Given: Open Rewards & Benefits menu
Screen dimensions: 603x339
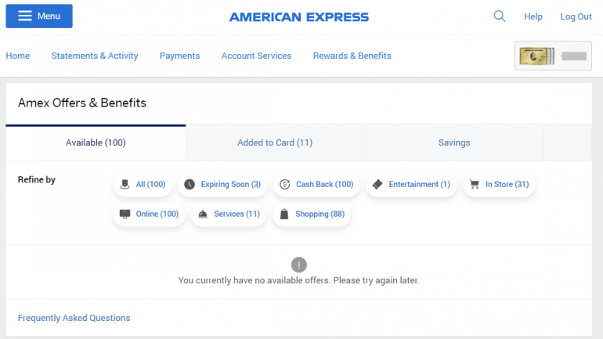Looking at the screenshot, I should pos(352,56).
